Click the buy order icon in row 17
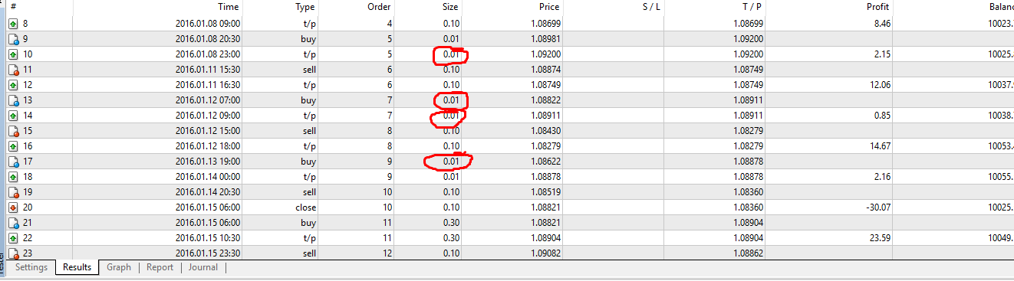This screenshot has height=281, width=1014. (x=13, y=162)
